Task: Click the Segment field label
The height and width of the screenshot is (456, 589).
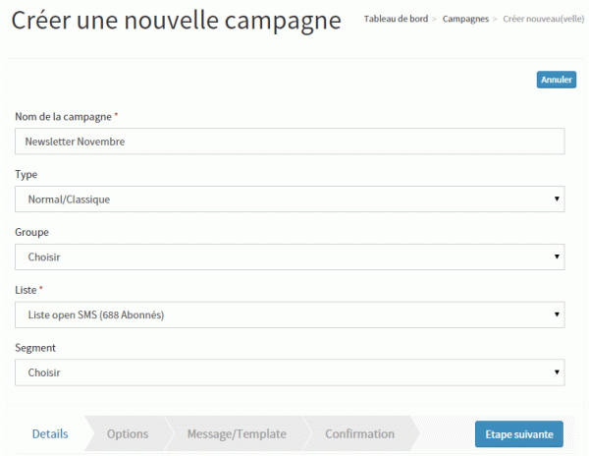Action: point(35,348)
